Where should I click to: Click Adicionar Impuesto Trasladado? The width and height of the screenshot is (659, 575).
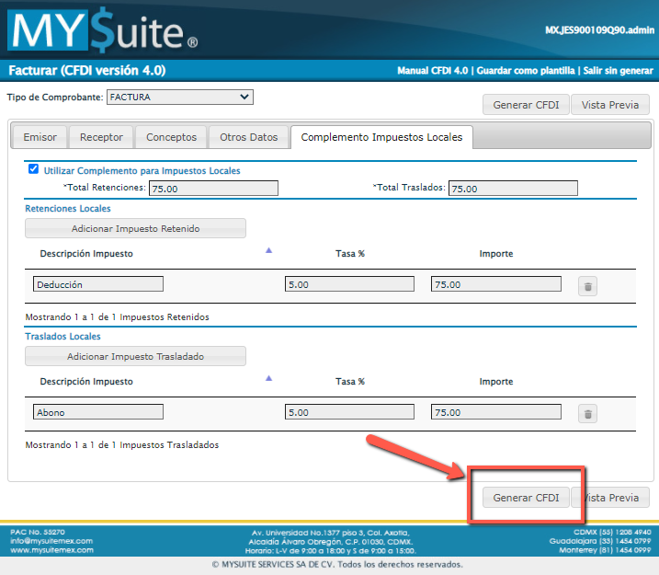tap(135, 356)
